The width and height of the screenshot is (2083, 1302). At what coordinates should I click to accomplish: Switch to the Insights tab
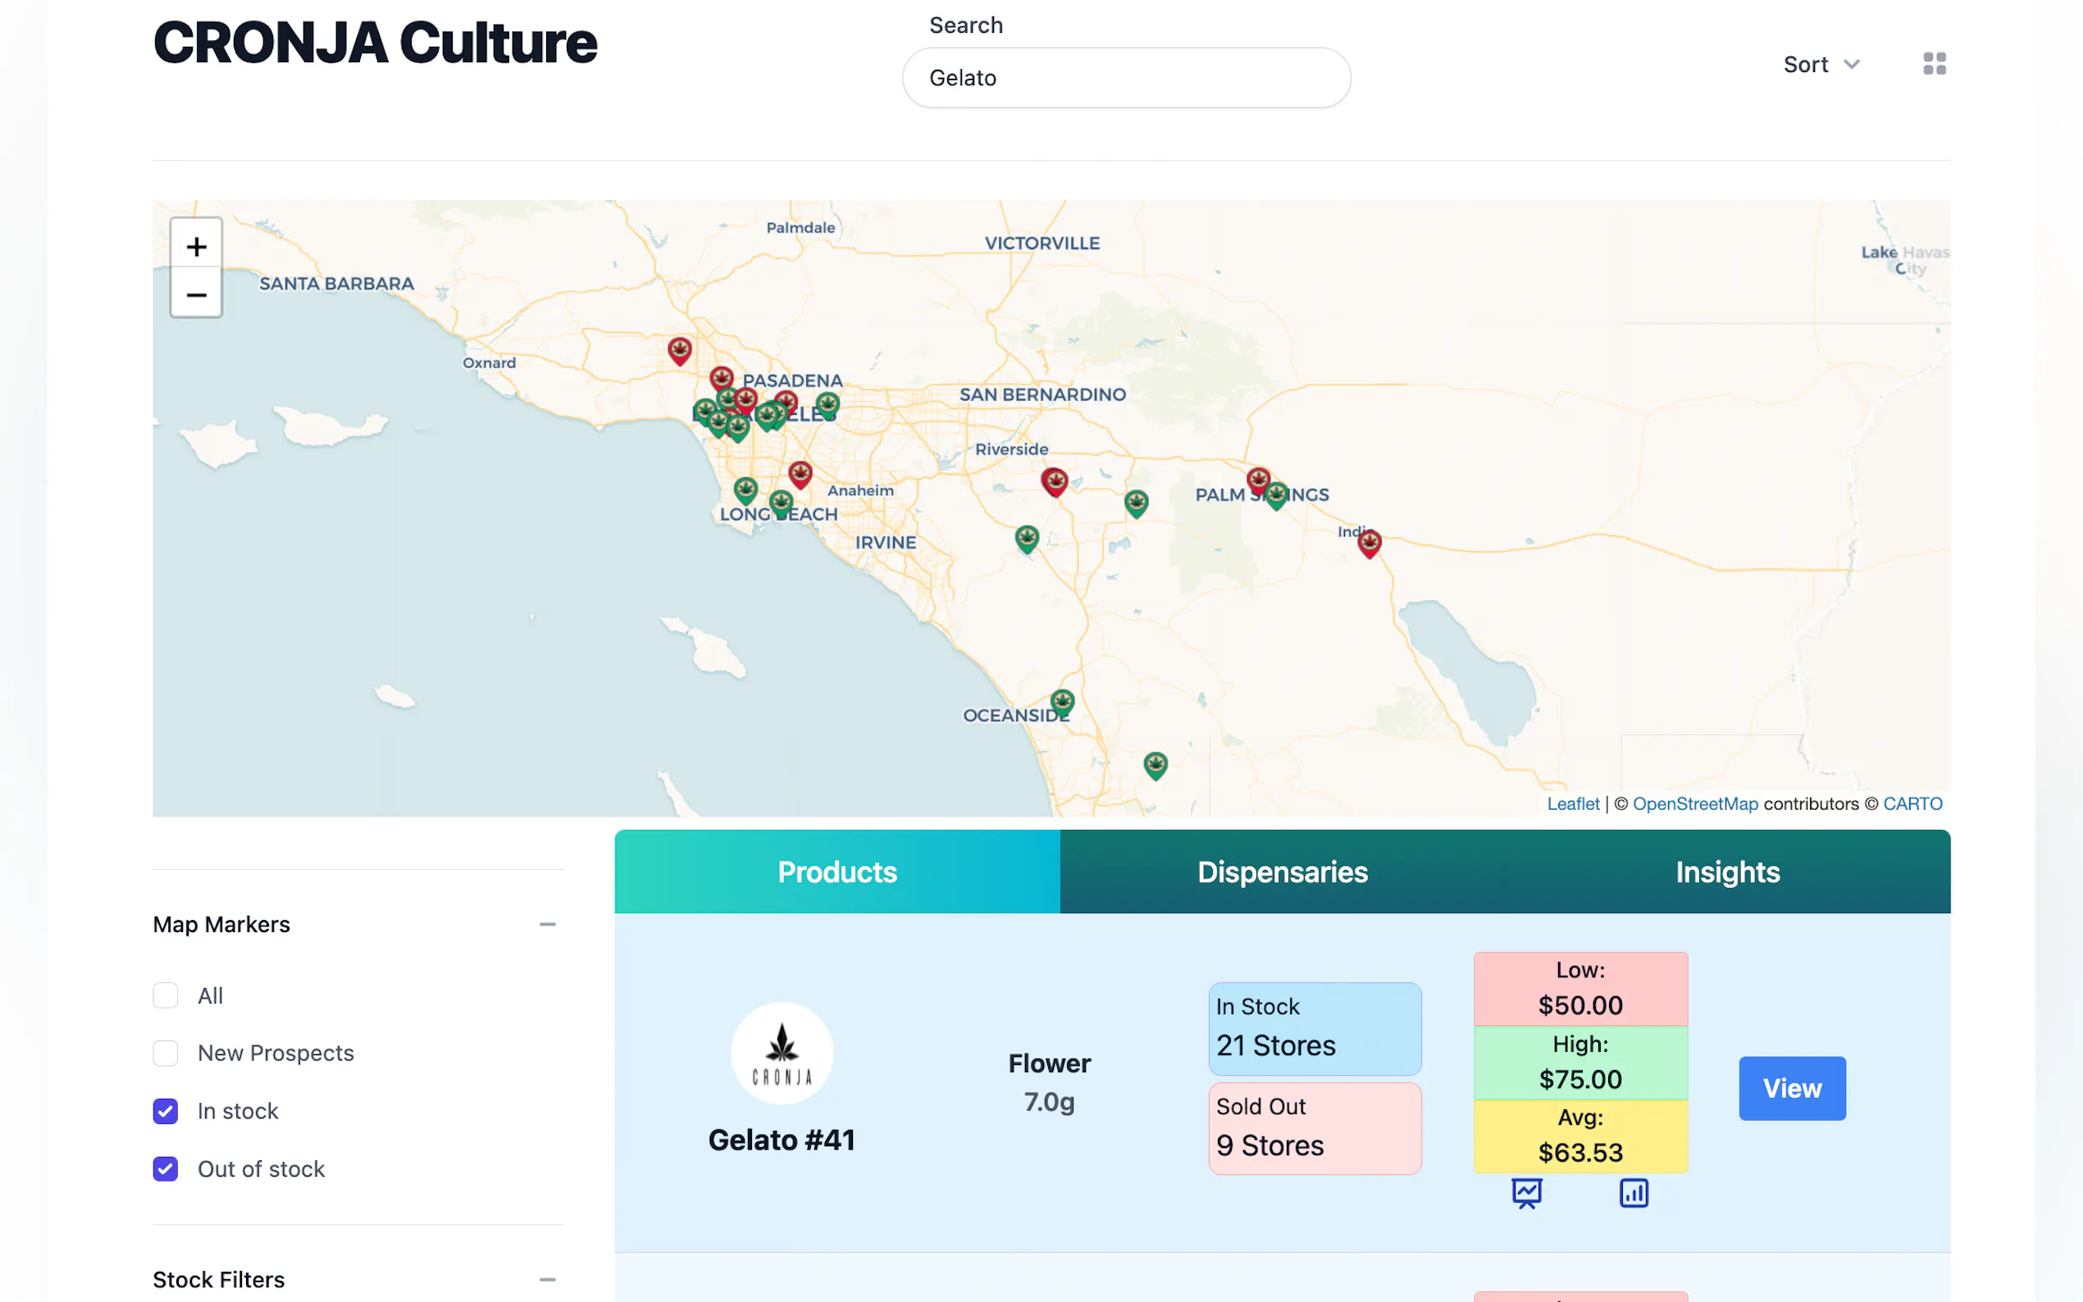(1726, 872)
